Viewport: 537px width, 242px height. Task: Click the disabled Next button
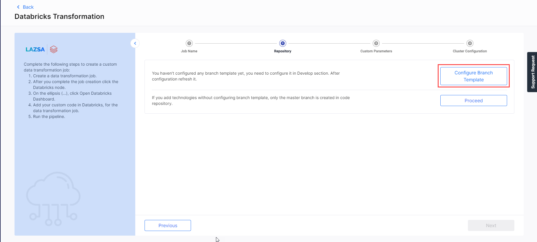[x=491, y=225]
